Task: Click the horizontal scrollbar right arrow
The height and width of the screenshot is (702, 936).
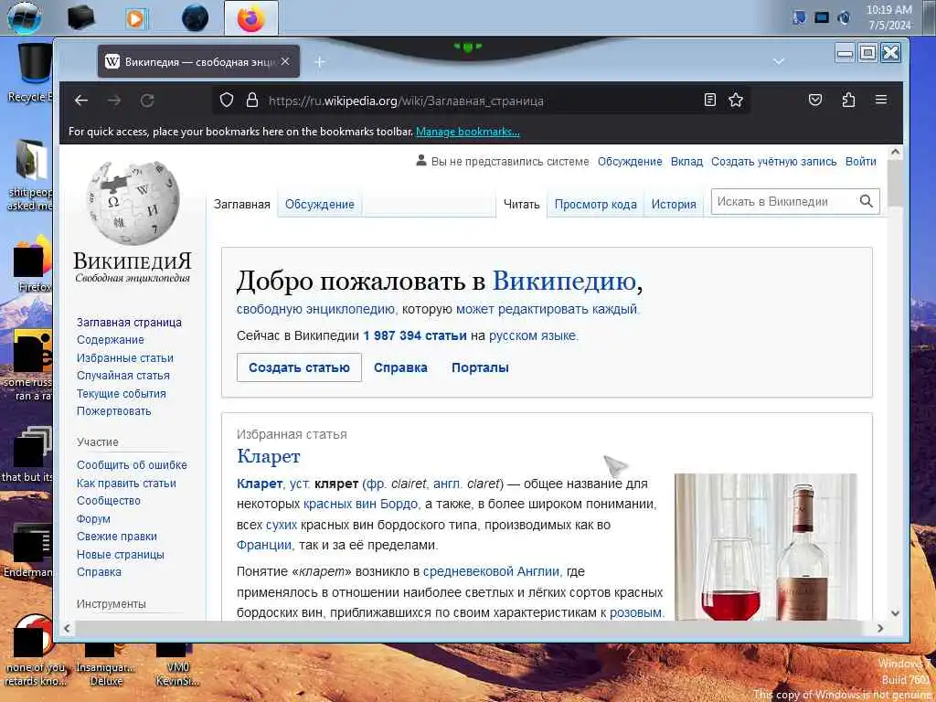Action: 880,628
